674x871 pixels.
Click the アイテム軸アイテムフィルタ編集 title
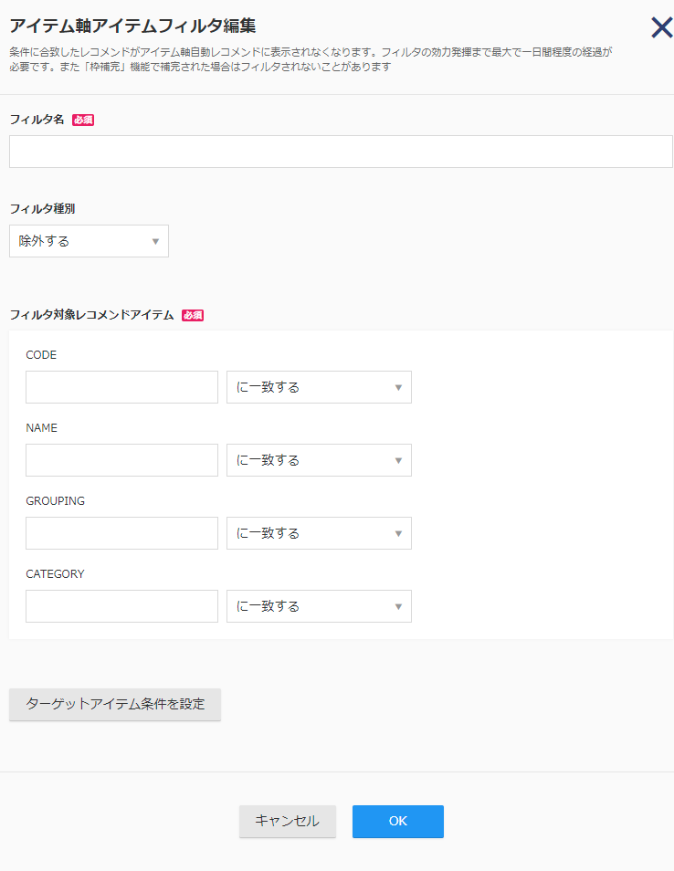(132, 26)
